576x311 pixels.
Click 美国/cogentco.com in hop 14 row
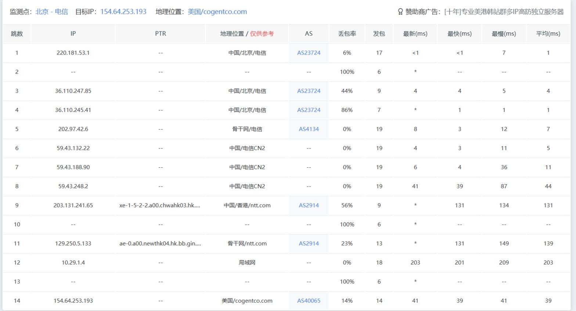tap(247, 301)
